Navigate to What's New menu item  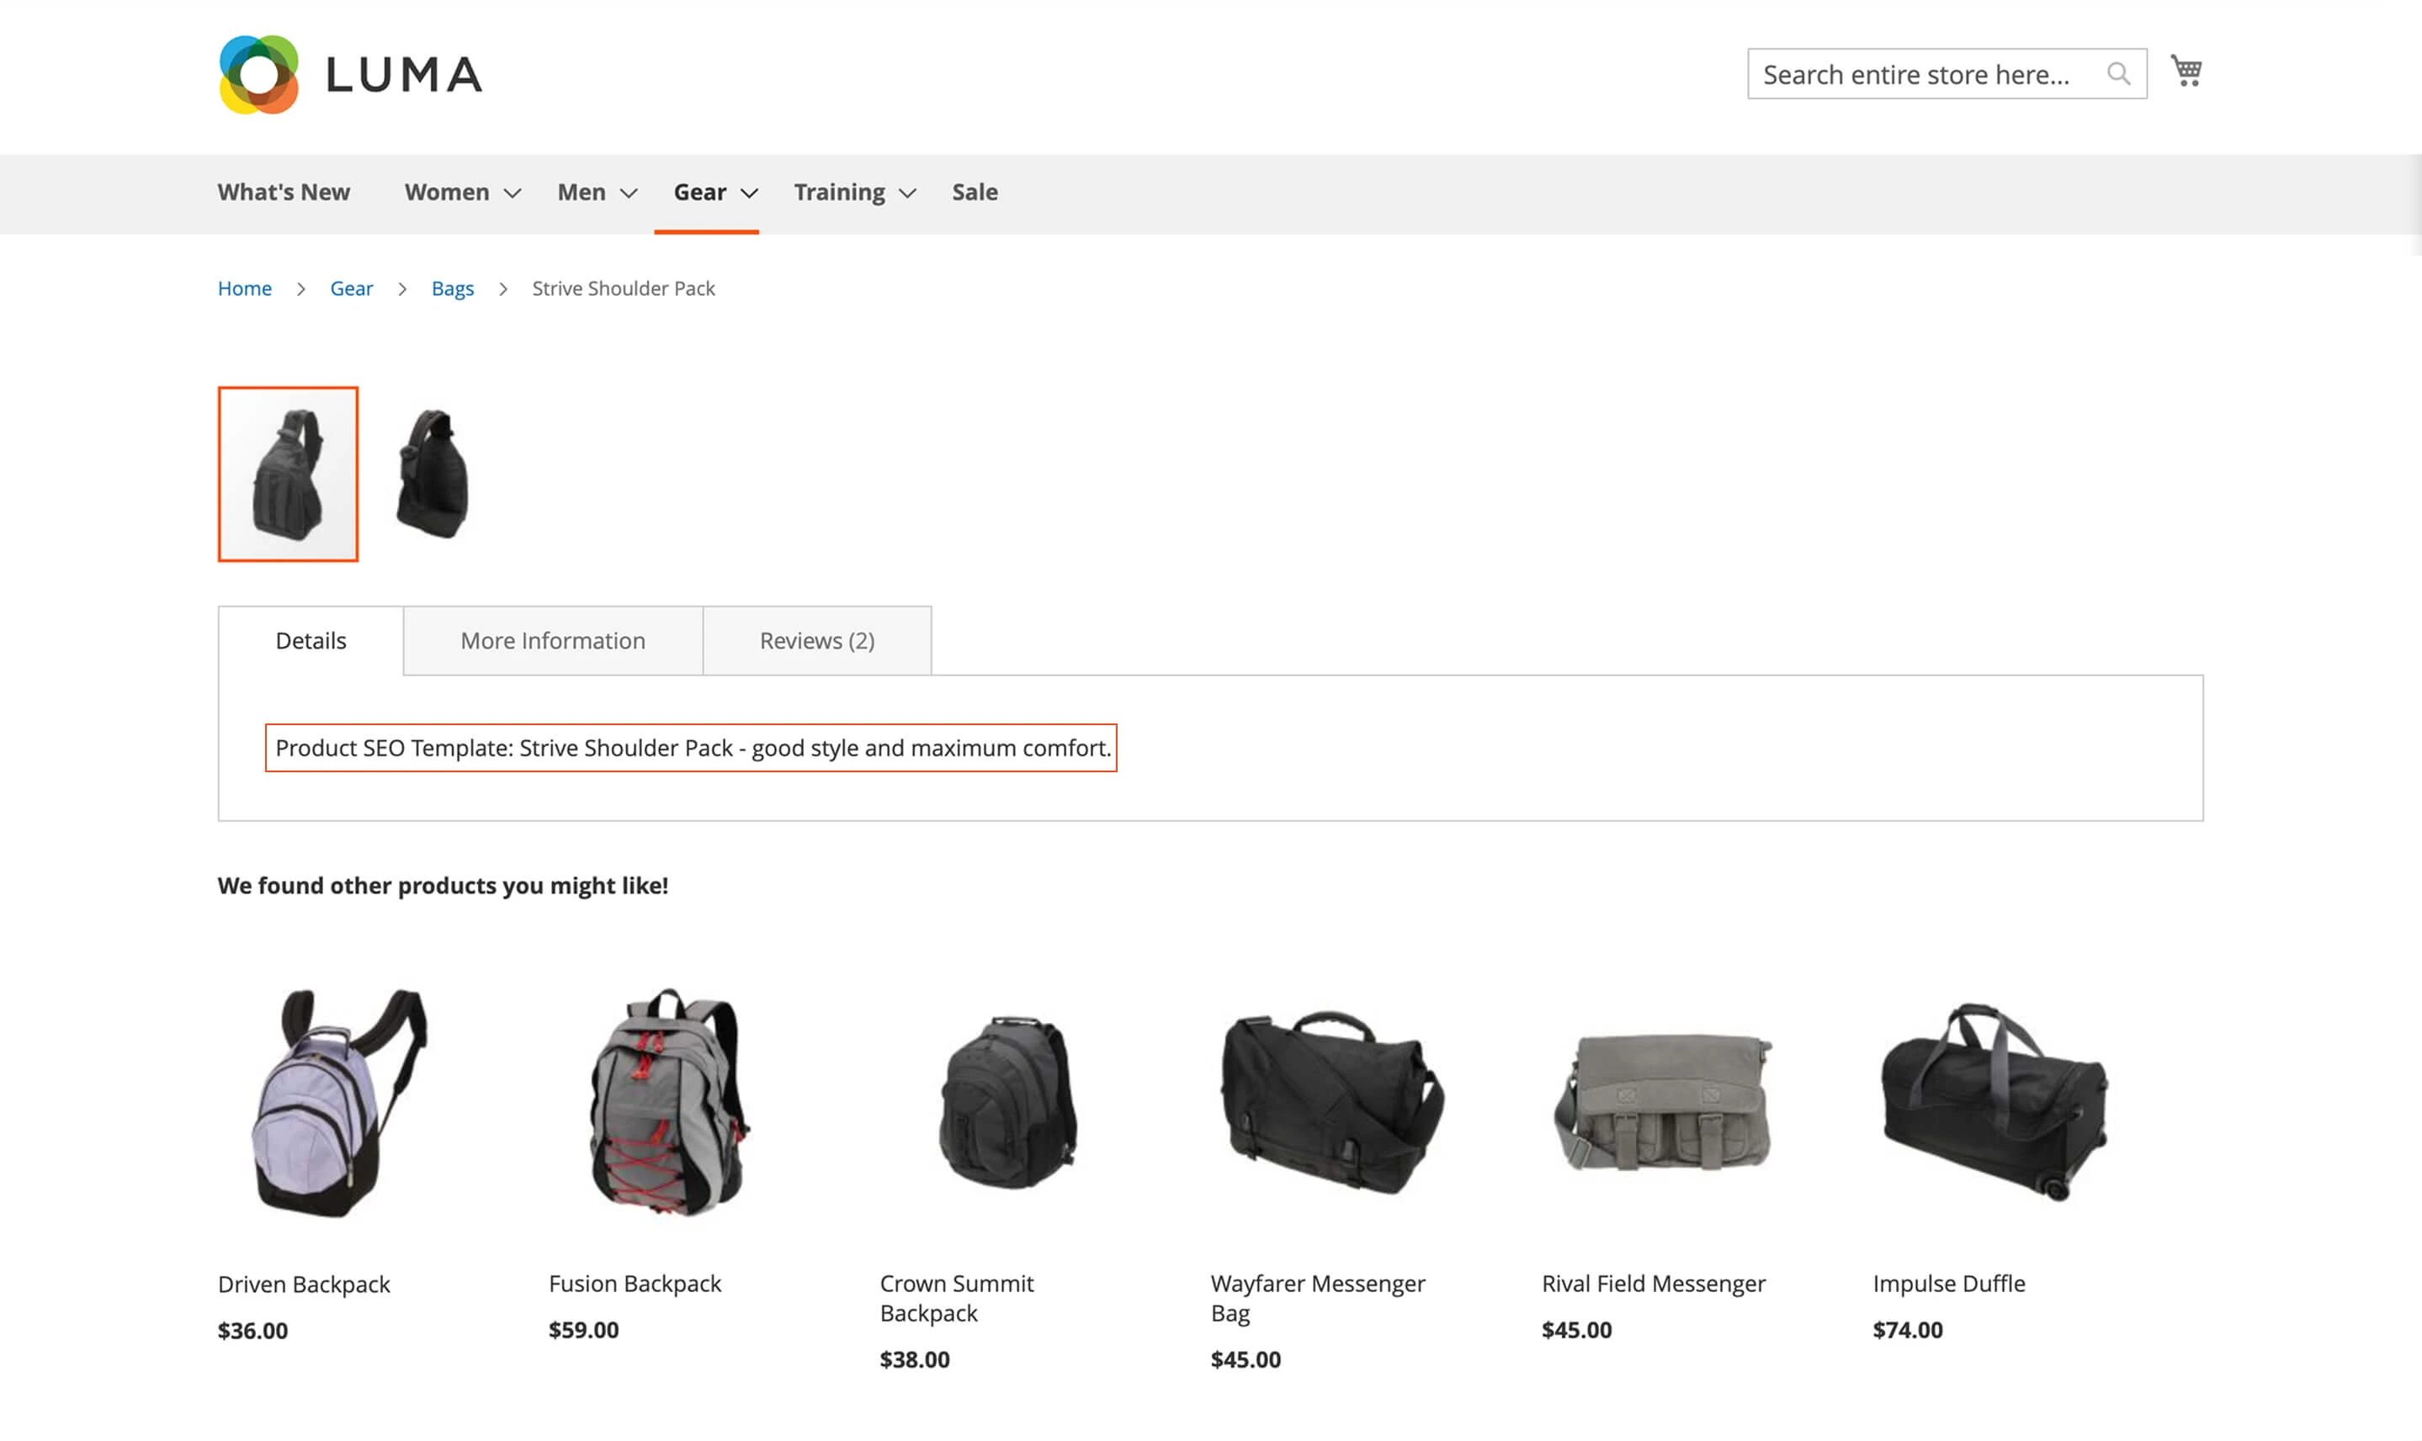284,193
